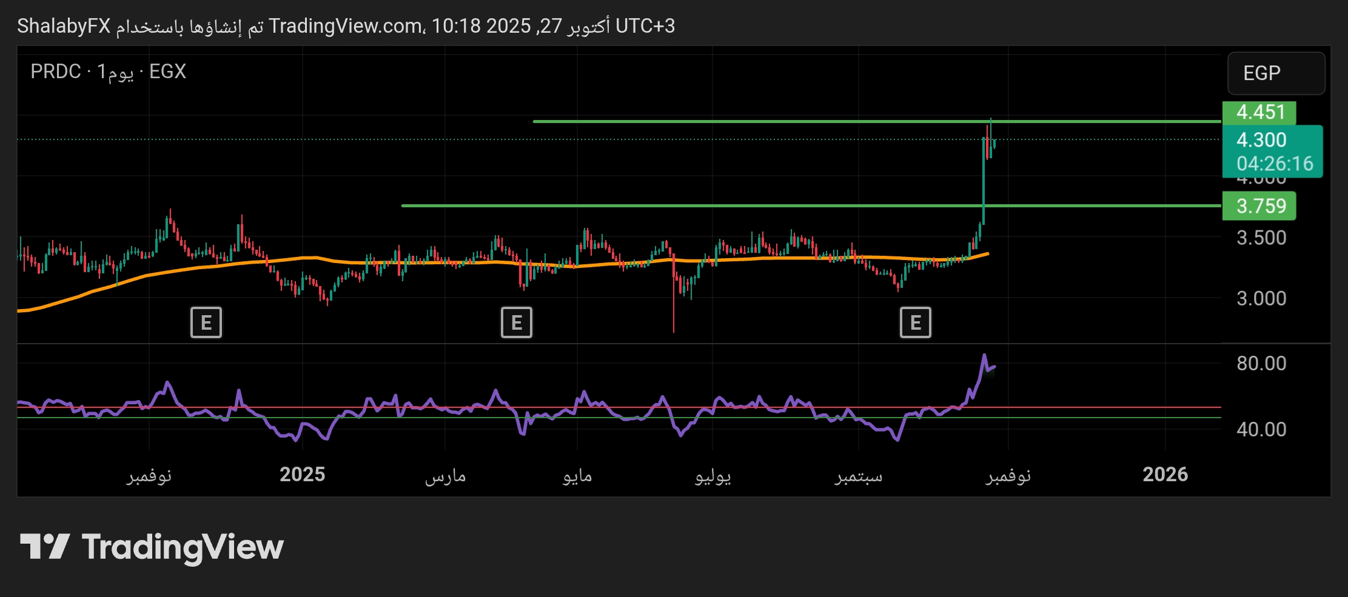Click the مارس month label
Viewport: 1348px width, 597px height.
coord(445,476)
